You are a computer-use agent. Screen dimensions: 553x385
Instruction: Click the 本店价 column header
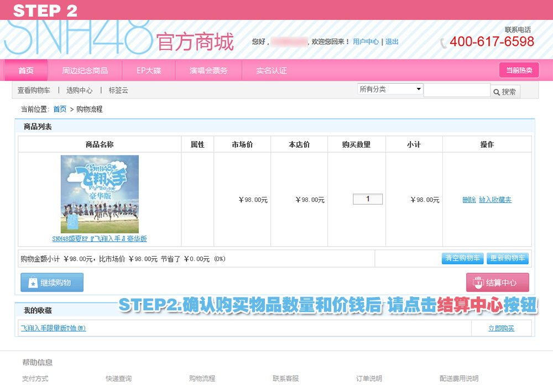pyautogui.click(x=299, y=144)
